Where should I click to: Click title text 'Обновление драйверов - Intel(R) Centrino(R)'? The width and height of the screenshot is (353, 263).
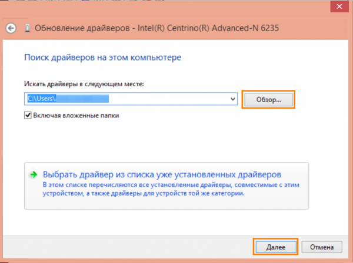[x=122, y=28]
